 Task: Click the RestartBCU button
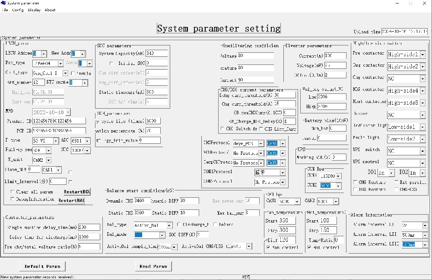coord(77,192)
